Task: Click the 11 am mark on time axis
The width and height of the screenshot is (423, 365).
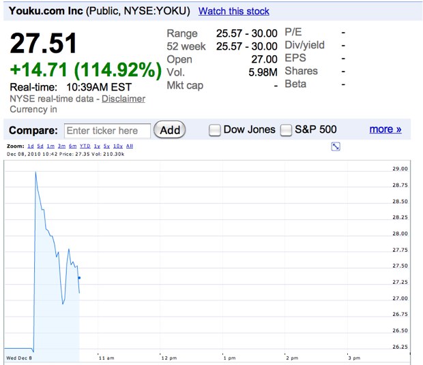Action: click(106, 358)
